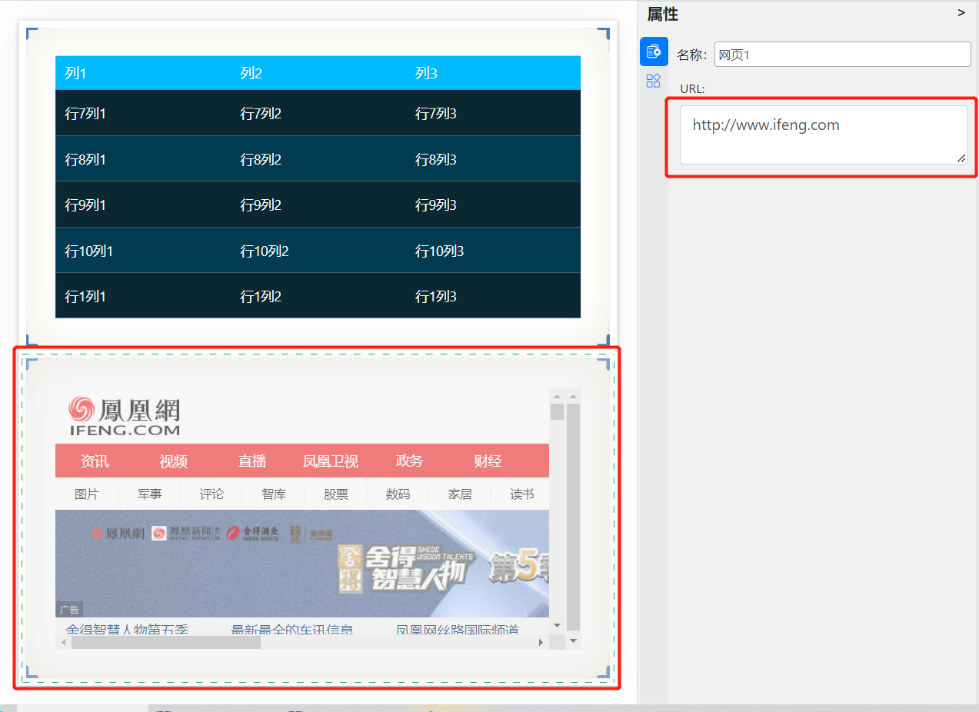Click the horizontal scrollbar right arrow
The height and width of the screenshot is (712, 979).
coord(541,643)
